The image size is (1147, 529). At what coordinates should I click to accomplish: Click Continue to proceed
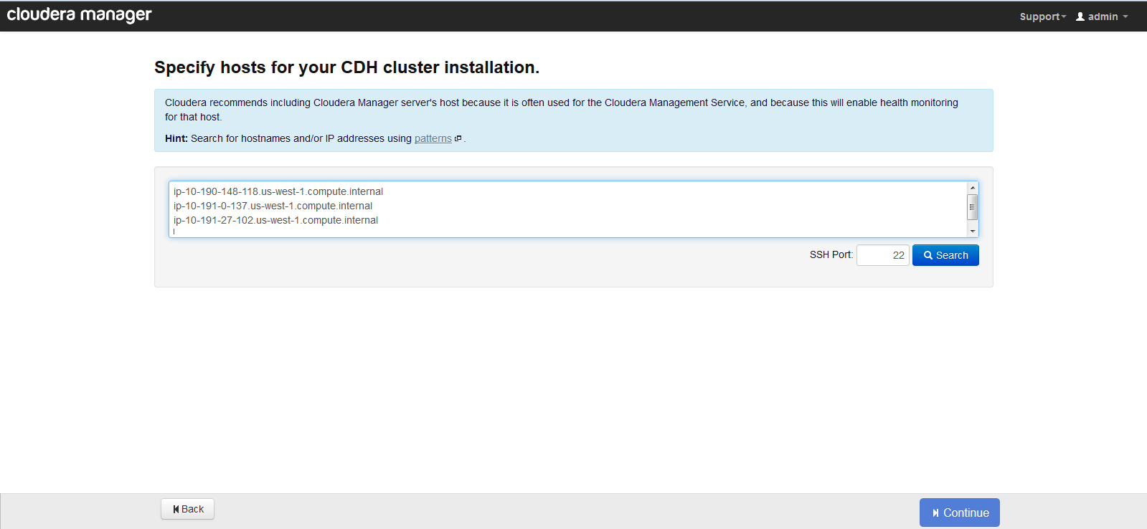(x=960, y=513)
